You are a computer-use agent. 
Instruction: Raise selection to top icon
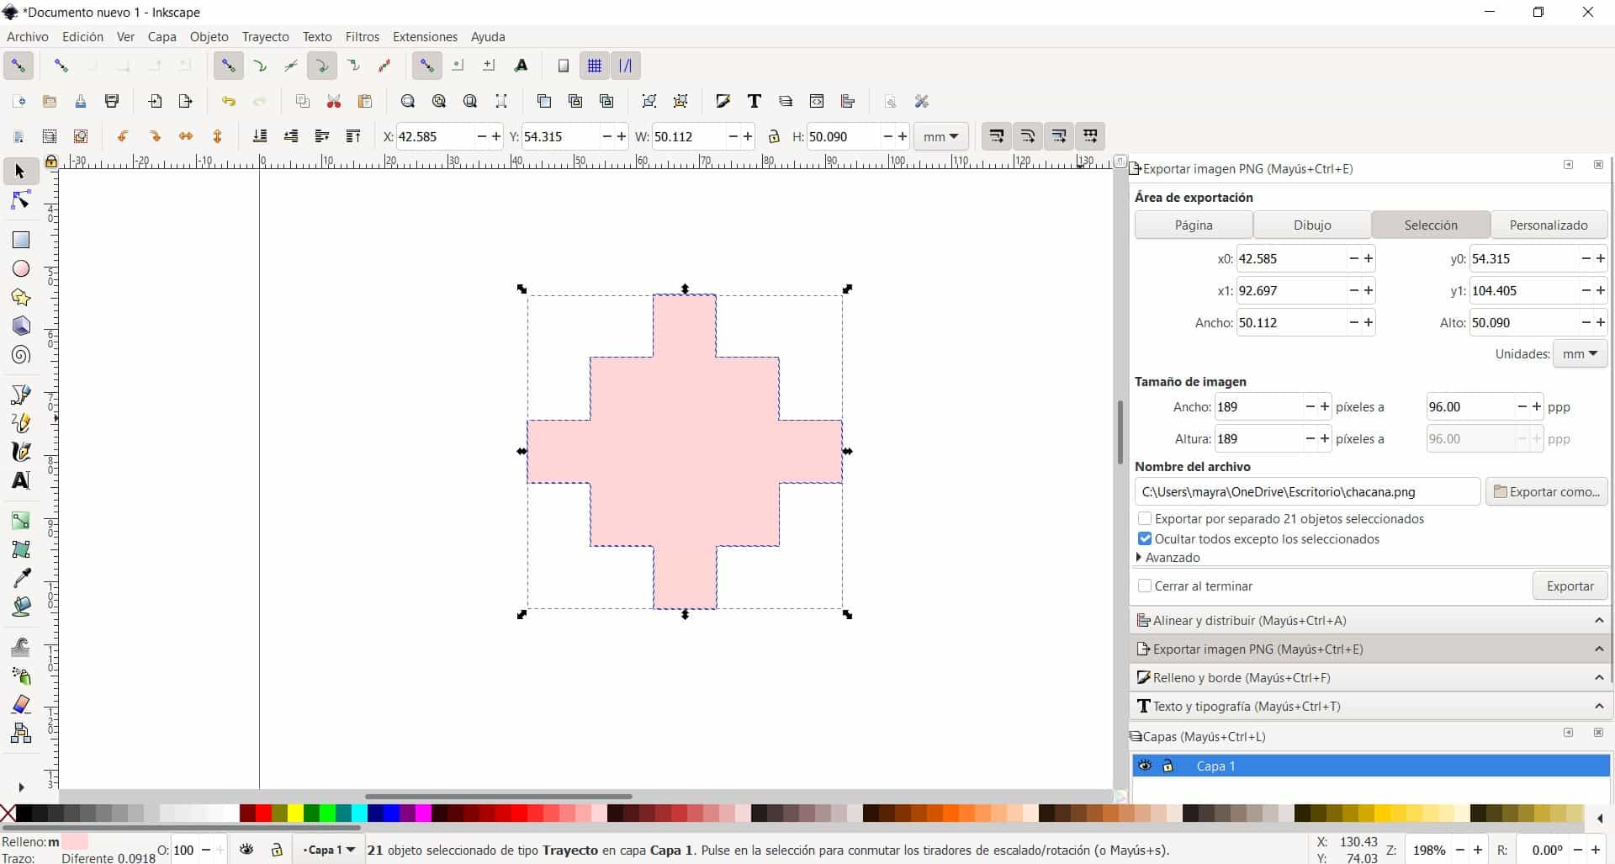353,136
